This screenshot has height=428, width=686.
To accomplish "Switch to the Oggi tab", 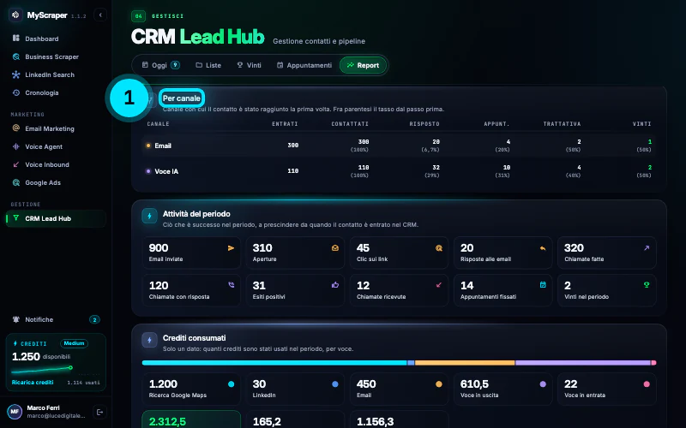I will [160, 65].
